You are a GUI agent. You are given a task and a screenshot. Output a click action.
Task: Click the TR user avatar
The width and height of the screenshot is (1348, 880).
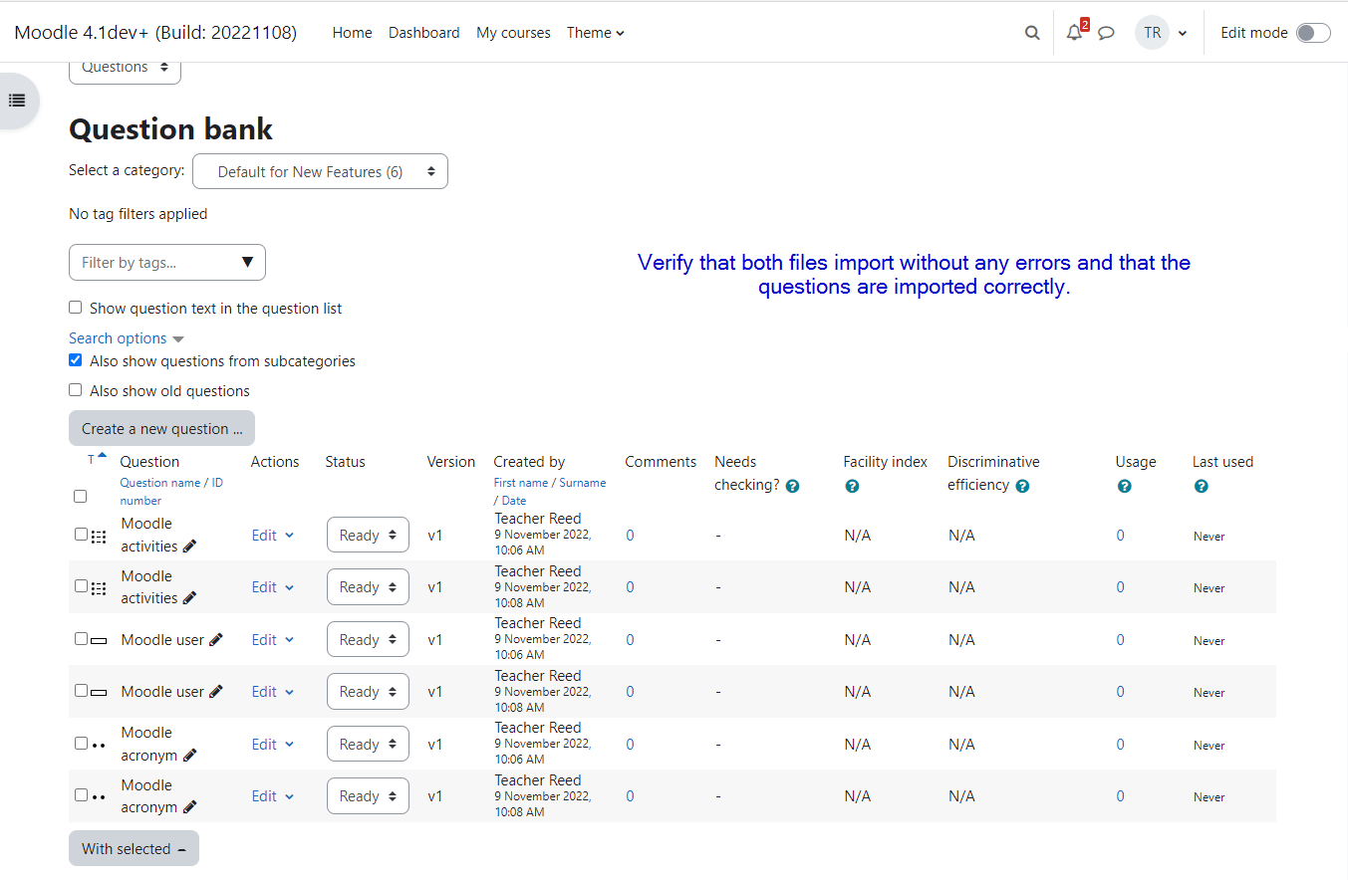[1152, 33]
